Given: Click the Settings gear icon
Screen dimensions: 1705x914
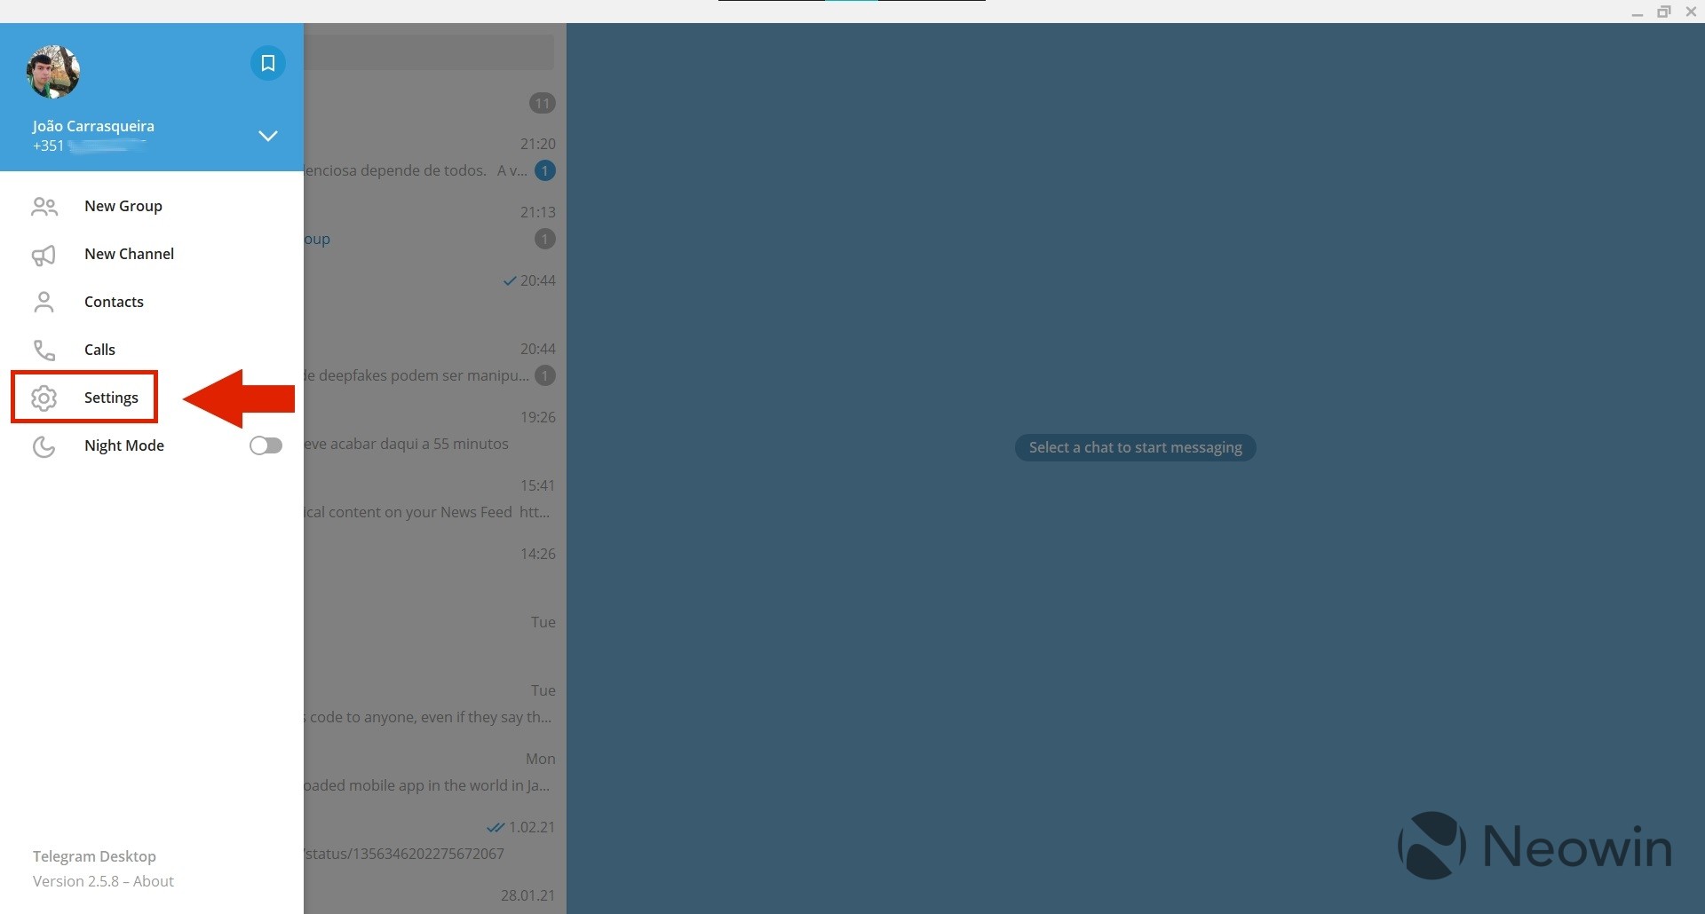Looking at the screenshot, I should click(44, 398).
